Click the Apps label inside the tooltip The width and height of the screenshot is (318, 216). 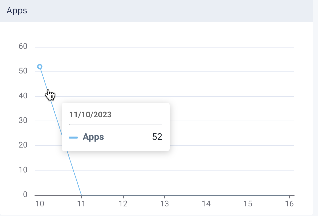[x=93, y=137]
